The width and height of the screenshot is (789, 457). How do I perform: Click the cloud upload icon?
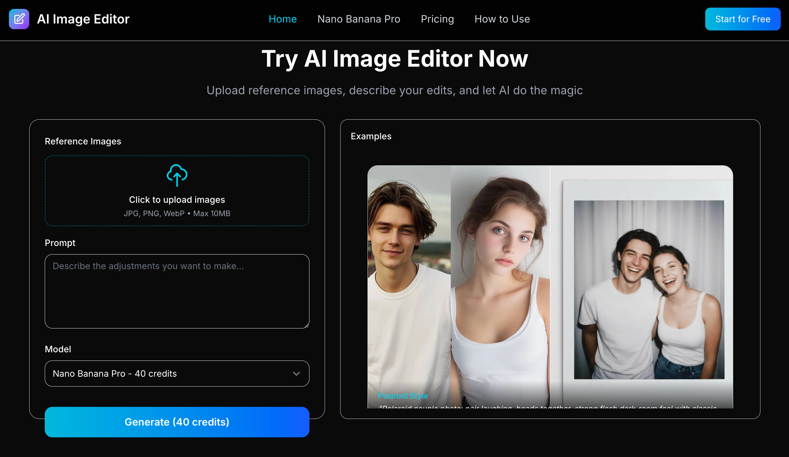point(177,175)
